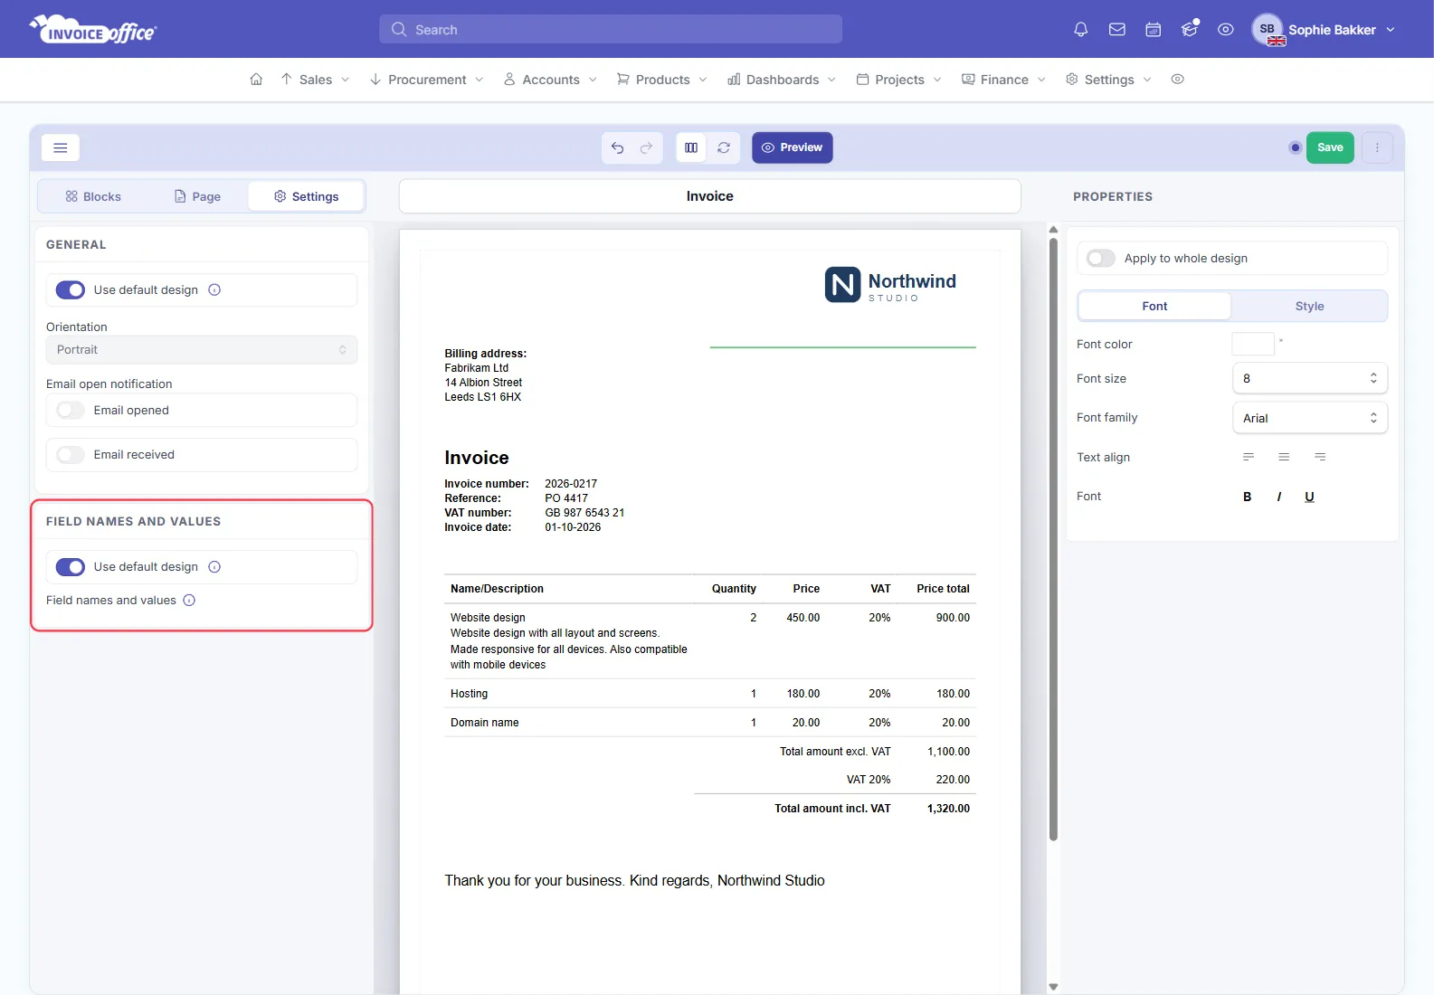
Task: Select the Font tab
Action: tap(1154, 307)
